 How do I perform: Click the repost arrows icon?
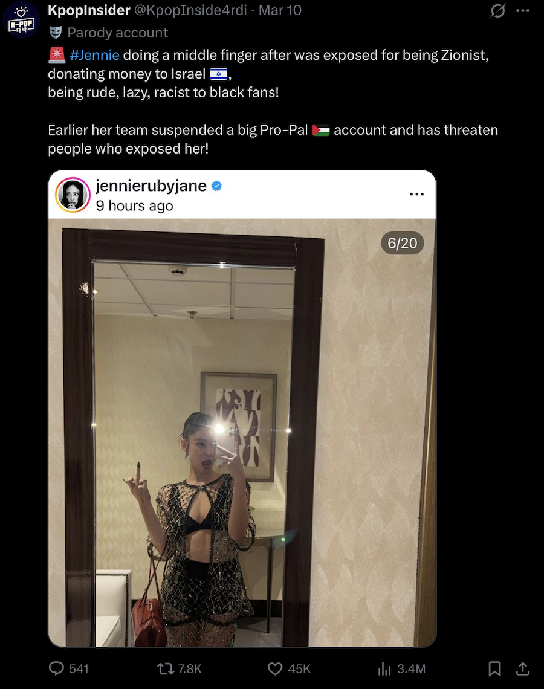(165, 669)
